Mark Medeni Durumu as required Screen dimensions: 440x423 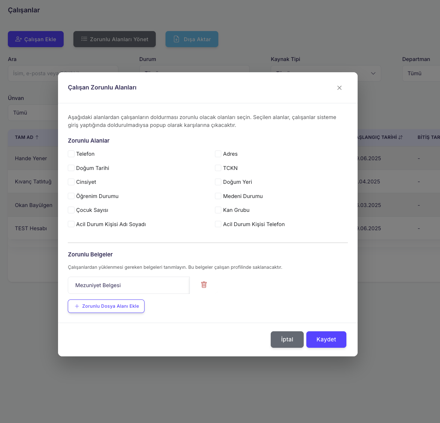[218, 196]
